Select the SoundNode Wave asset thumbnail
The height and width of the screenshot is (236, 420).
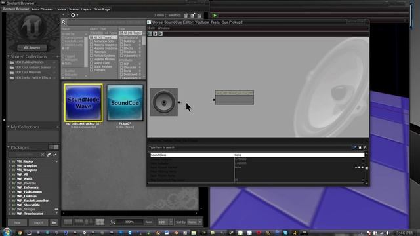pos(83,102)
